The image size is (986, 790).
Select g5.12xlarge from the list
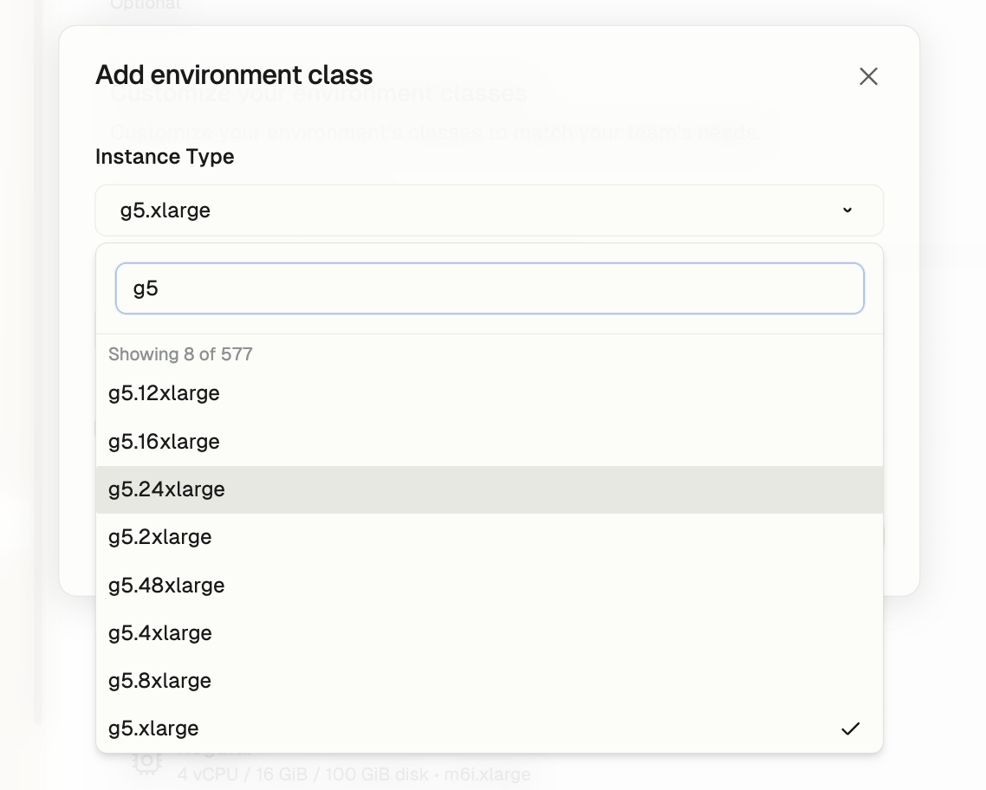tap(490, 393)
